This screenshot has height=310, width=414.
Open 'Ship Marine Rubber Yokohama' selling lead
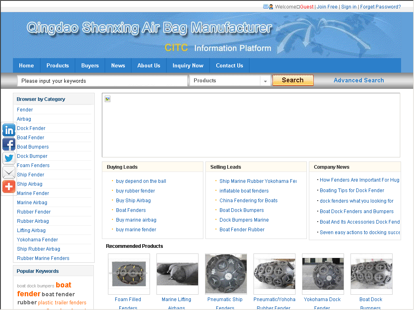258,181
